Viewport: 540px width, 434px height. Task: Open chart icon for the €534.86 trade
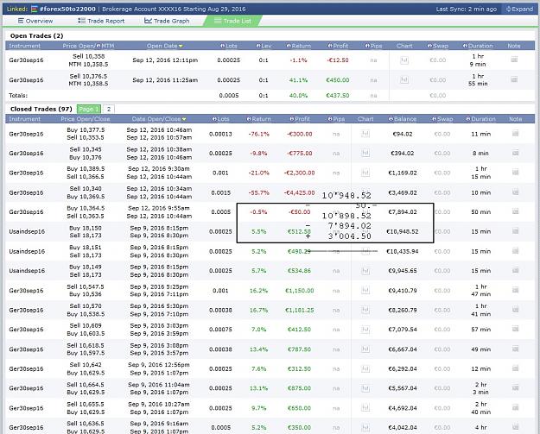point(365,271)
